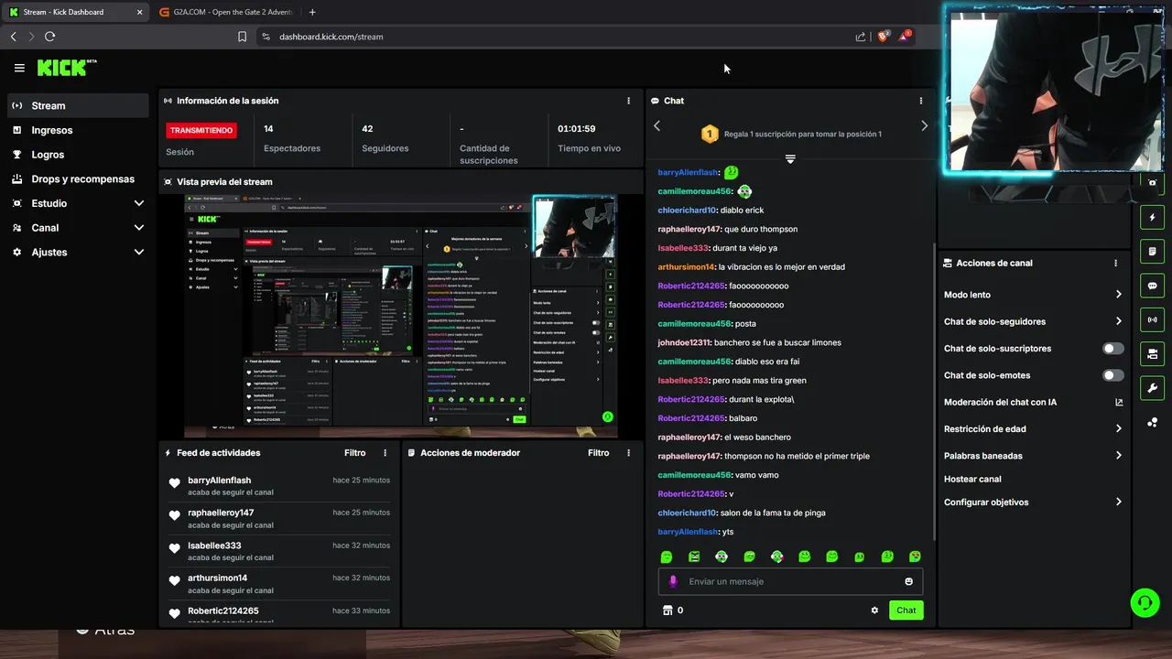Collapse the chat leaderboard banner
The height and width of the screenshot is (659, 1172).
pyautogui.click(x=790, y=158)
